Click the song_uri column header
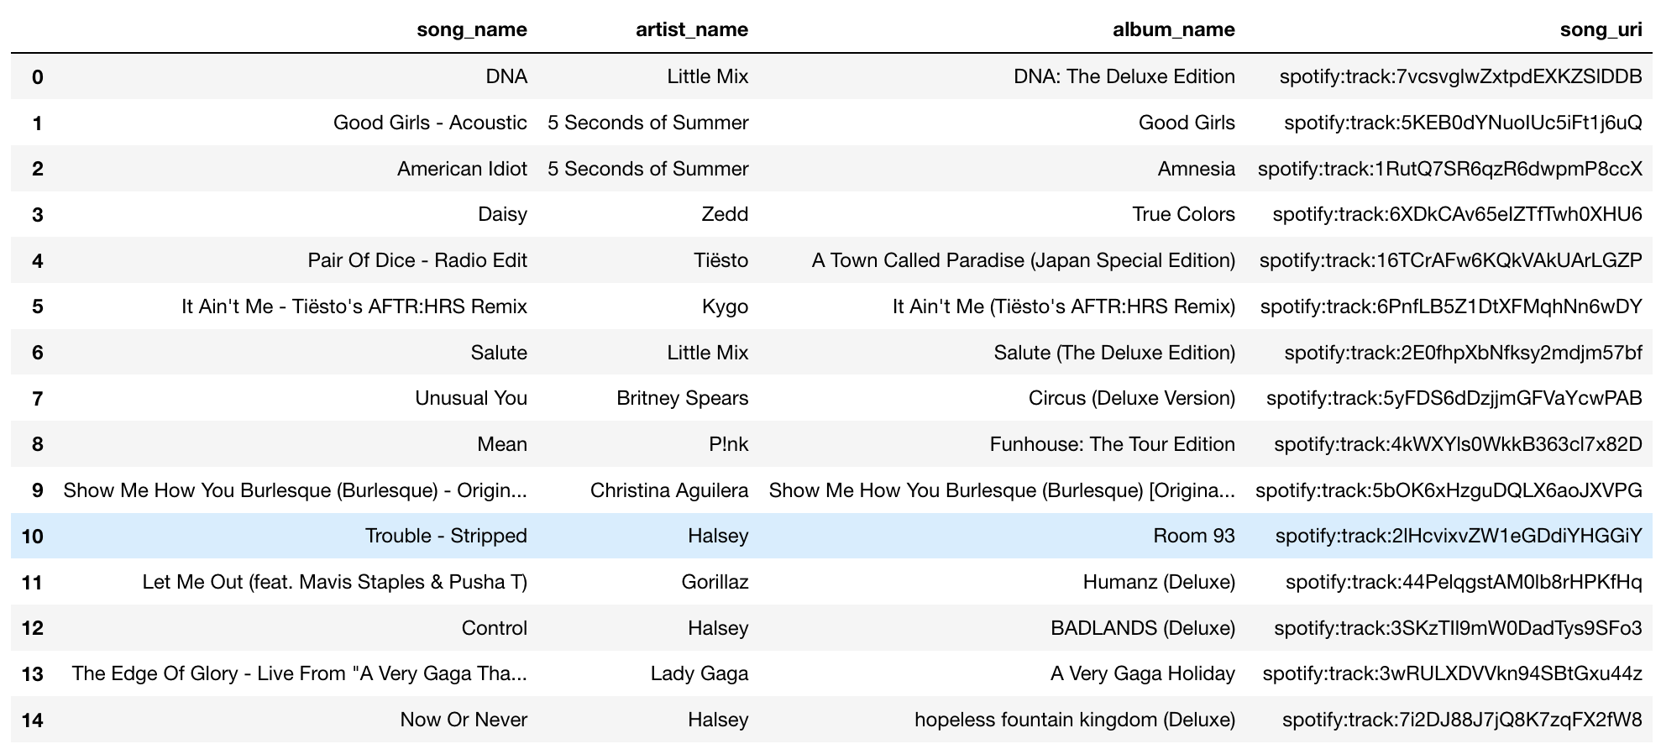 coord(1600,30)
